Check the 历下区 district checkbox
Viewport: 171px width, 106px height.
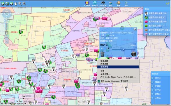(x=152, y=90)
